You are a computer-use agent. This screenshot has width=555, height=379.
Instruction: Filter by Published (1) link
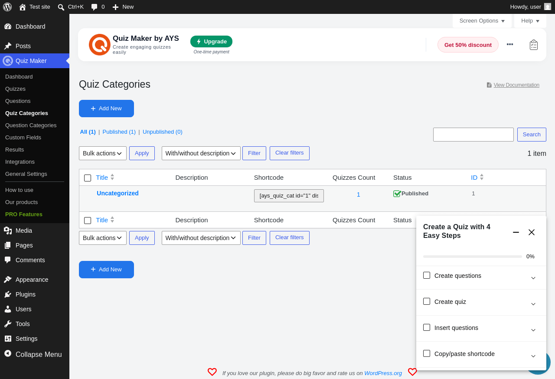click(x=119, y=132)
